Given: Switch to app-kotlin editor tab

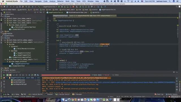Looking at the screenshot, I should (x=96, y=12).
